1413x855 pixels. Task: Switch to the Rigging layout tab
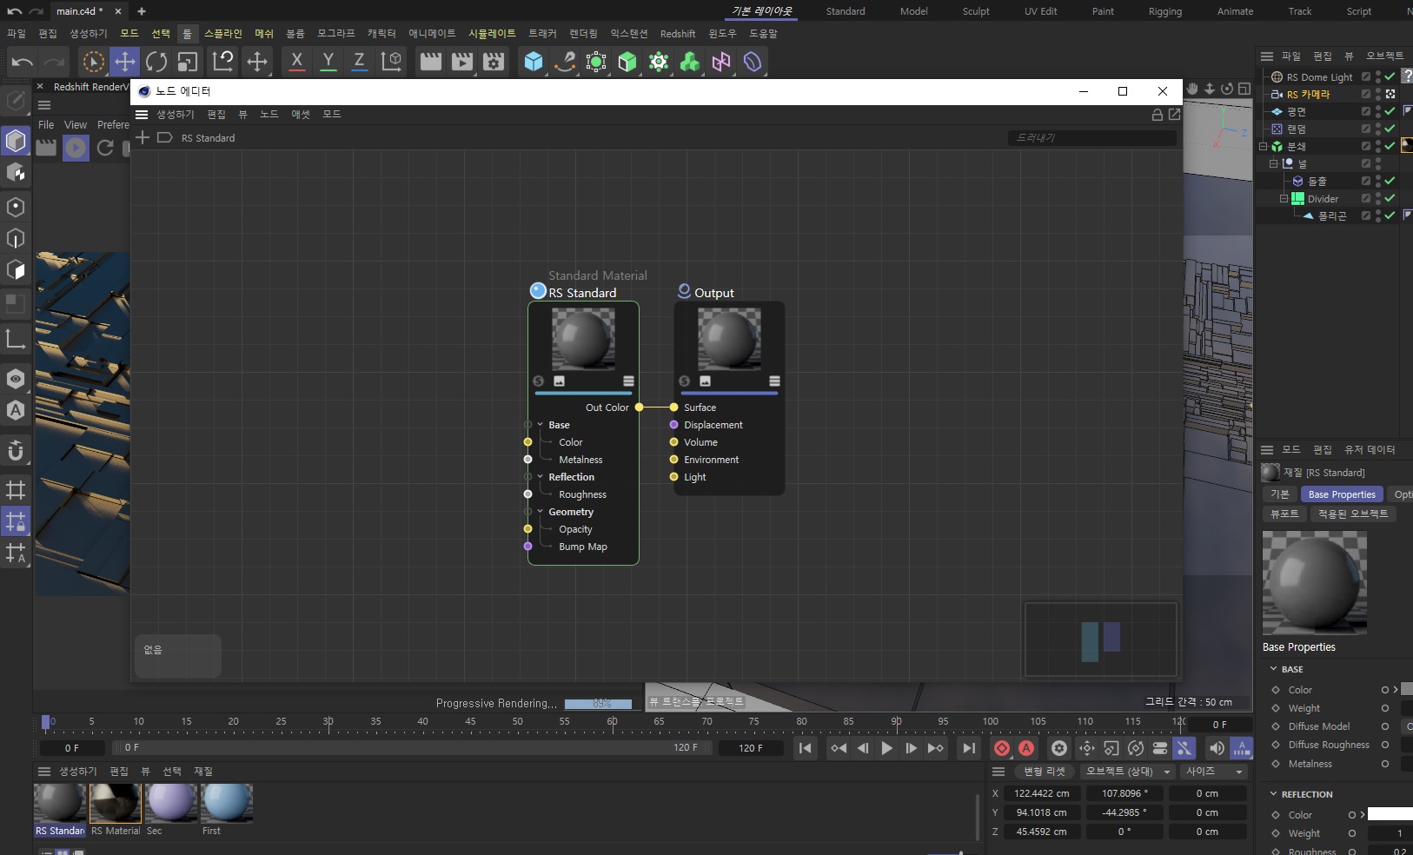(1164, 11)
